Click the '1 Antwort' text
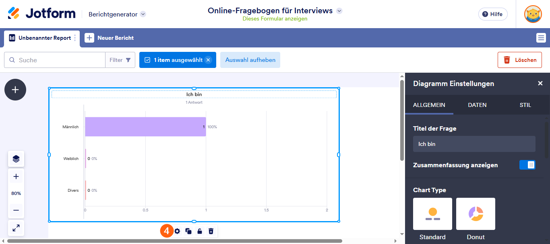This screenshot has width=550, height=244. (194, 103)
